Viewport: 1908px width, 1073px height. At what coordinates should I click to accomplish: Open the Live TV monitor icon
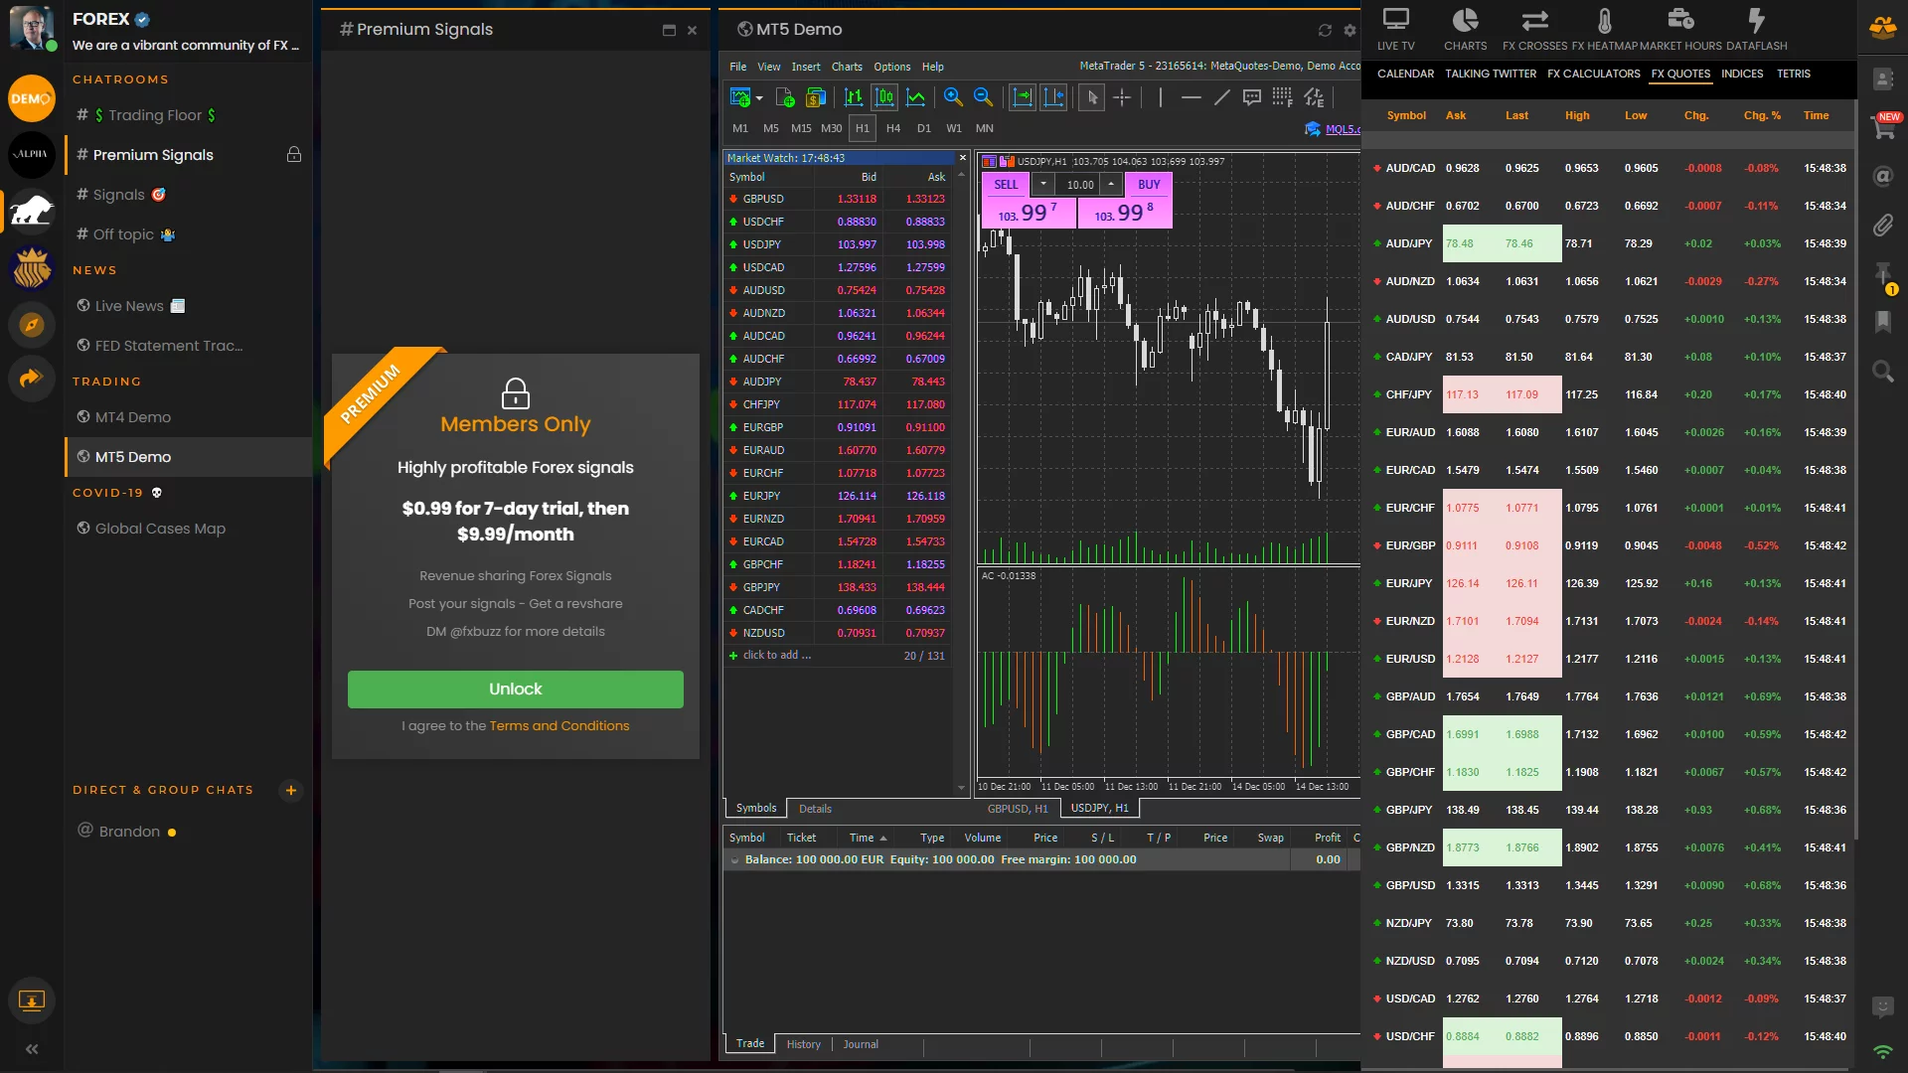pos(1395,21)
